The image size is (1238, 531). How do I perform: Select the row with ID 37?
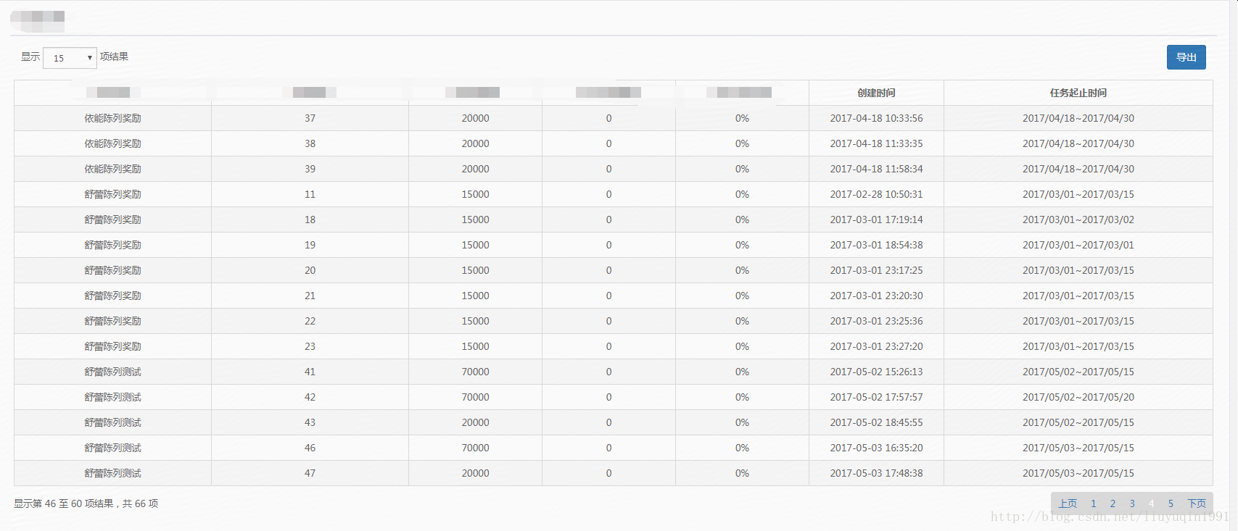coord(614,118)
